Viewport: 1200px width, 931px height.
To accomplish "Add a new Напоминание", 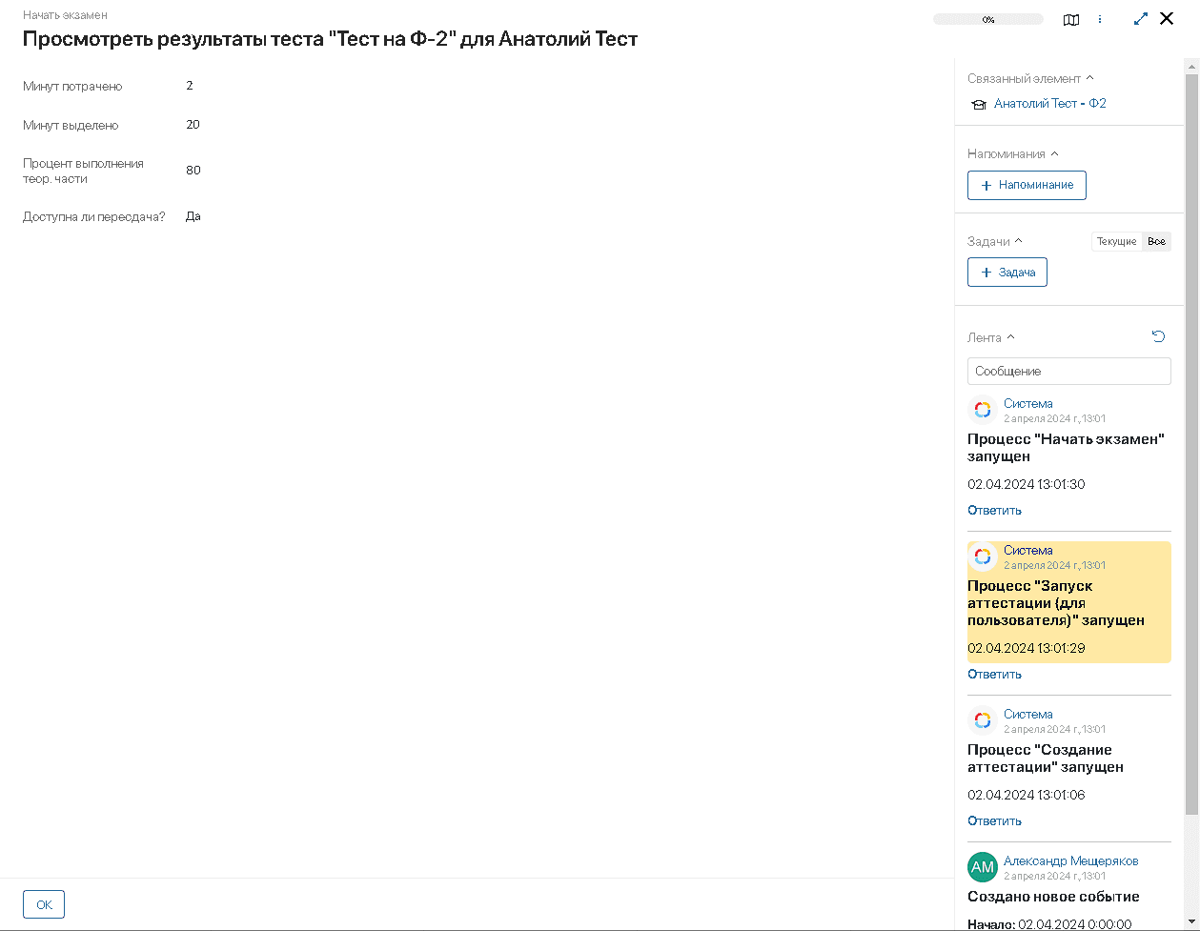I will click(1027, 185).
